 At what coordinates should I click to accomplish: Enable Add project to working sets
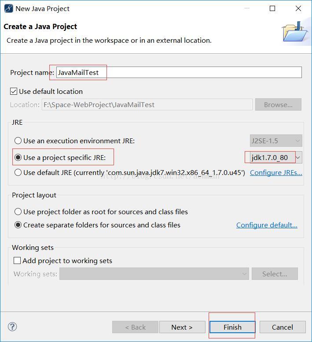[17, 260]
